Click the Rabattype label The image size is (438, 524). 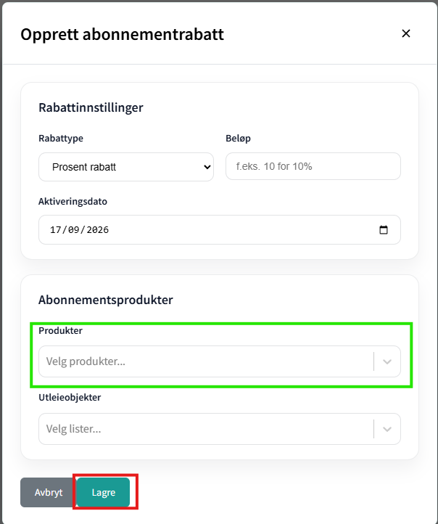[61, 138]
